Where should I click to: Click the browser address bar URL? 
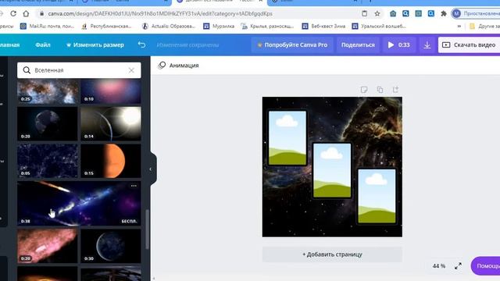[x=160, y=14]
